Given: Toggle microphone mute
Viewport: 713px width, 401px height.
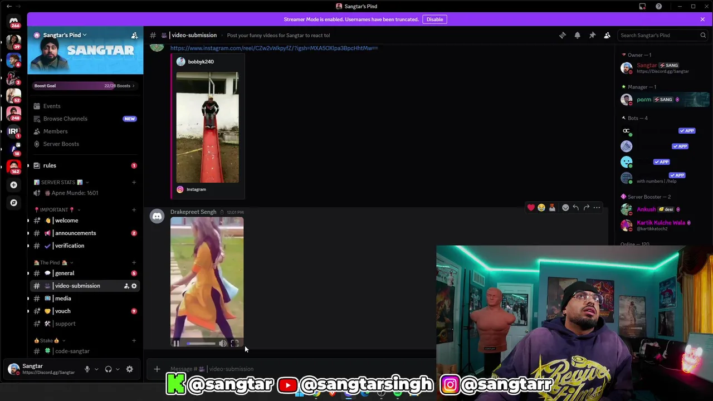Looking at the screenshot, I should point(87,369).
